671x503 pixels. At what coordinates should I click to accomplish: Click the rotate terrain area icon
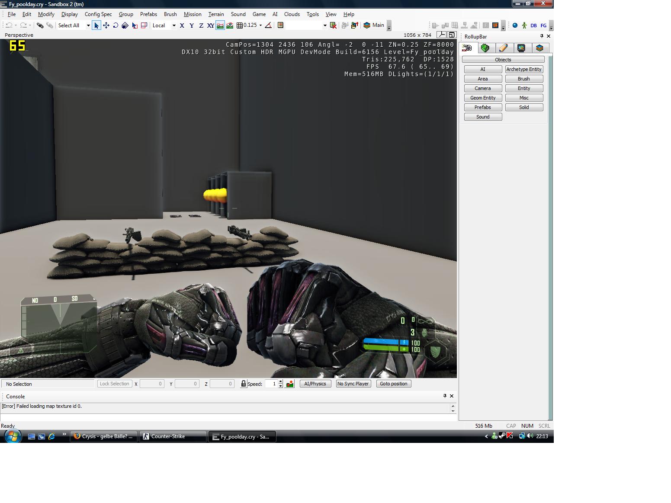point(144,26)
